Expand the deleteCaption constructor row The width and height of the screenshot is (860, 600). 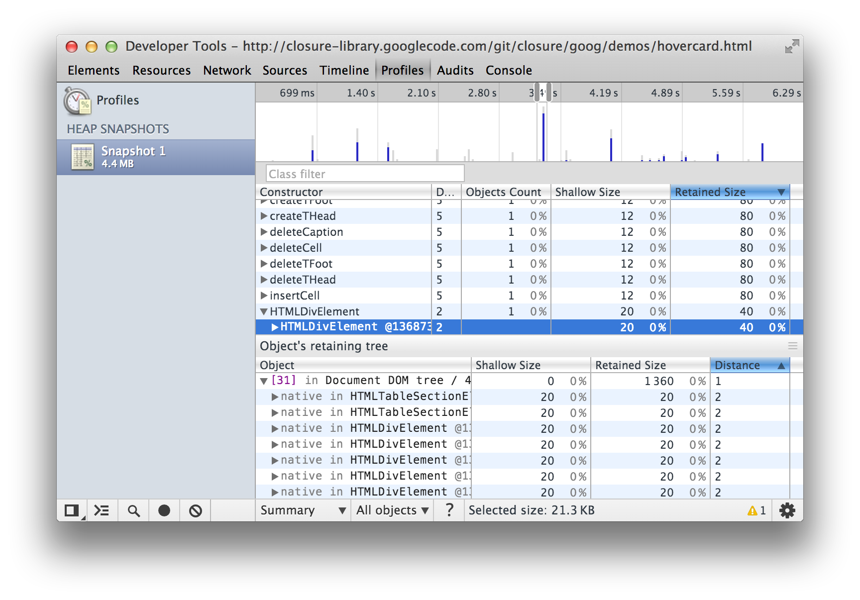[x=264, y=232]
